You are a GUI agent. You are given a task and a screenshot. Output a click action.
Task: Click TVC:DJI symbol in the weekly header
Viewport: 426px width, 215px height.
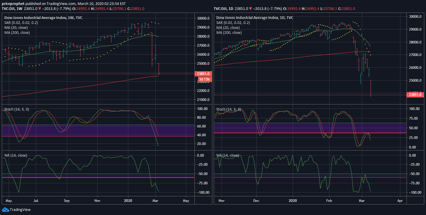click(8, 9)
